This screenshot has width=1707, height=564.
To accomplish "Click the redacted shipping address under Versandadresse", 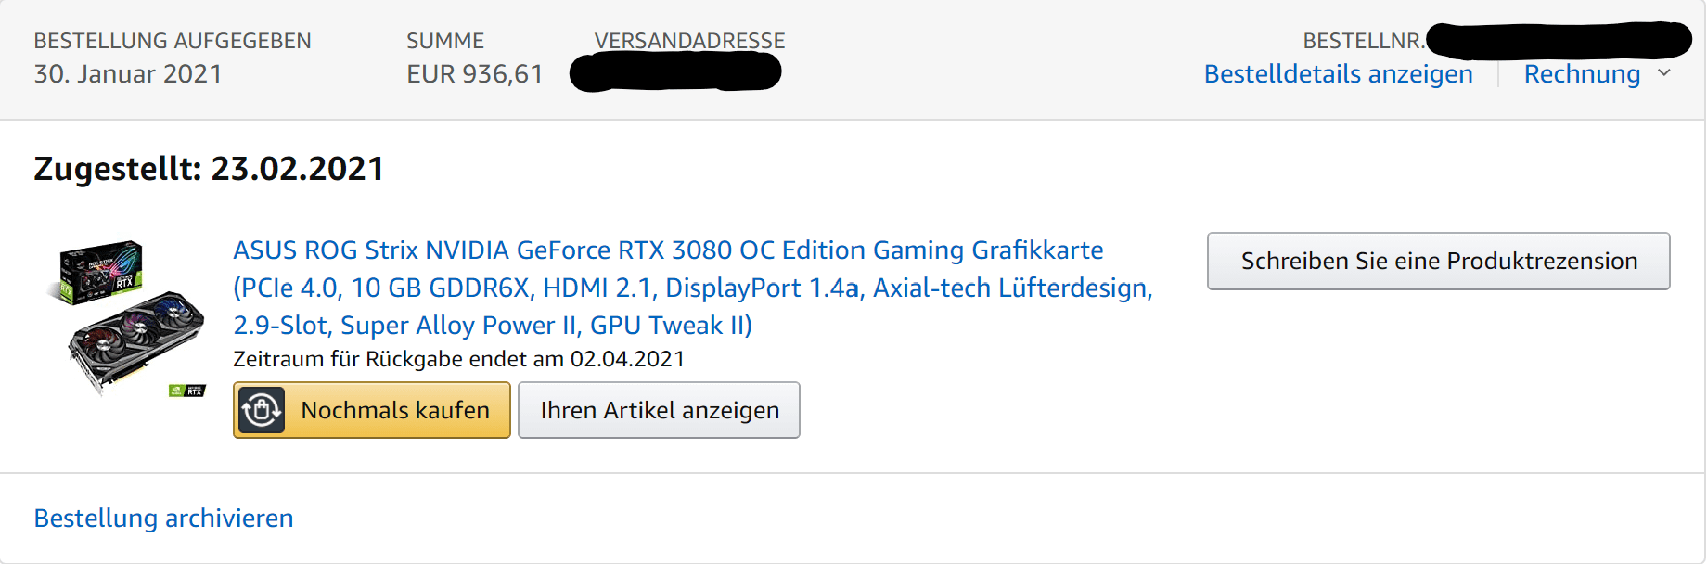I will pos(675,72).
